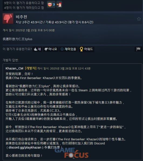Click the review text 我愿称您为仁王1plus
Screen dimensions: 143x161
(x=18, y=39)
